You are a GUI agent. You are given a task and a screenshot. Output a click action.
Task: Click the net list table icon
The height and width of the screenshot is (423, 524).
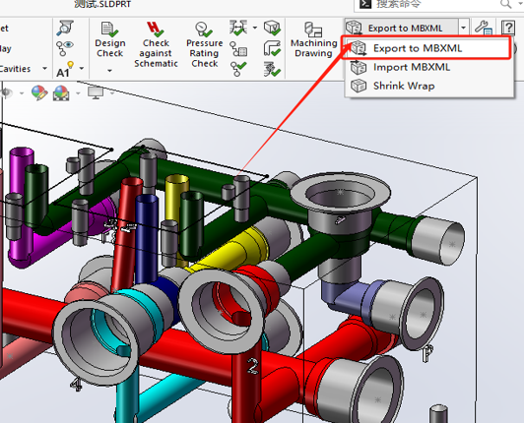point(238,49)
